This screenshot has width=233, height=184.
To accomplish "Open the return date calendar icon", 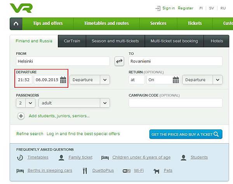I will tap(176, 80).
